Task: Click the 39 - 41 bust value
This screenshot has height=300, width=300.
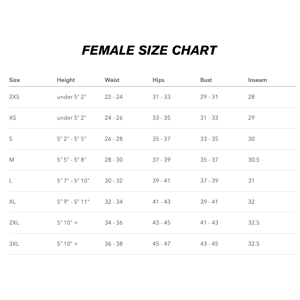Action: pos(209,202)
